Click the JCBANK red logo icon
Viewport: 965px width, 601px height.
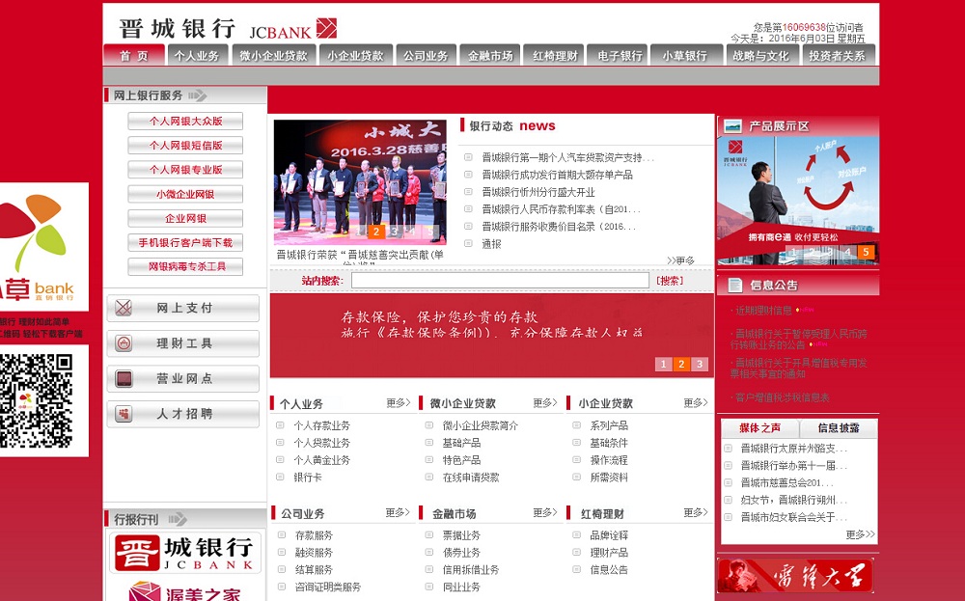[326, 28]
